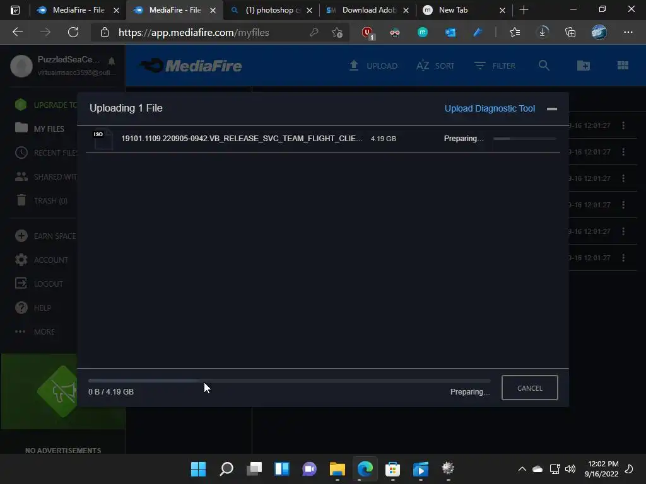The width and height of the screenshot is (646, 484).
Task: Click the notification bell icon
Action: [x=112, y=61]
